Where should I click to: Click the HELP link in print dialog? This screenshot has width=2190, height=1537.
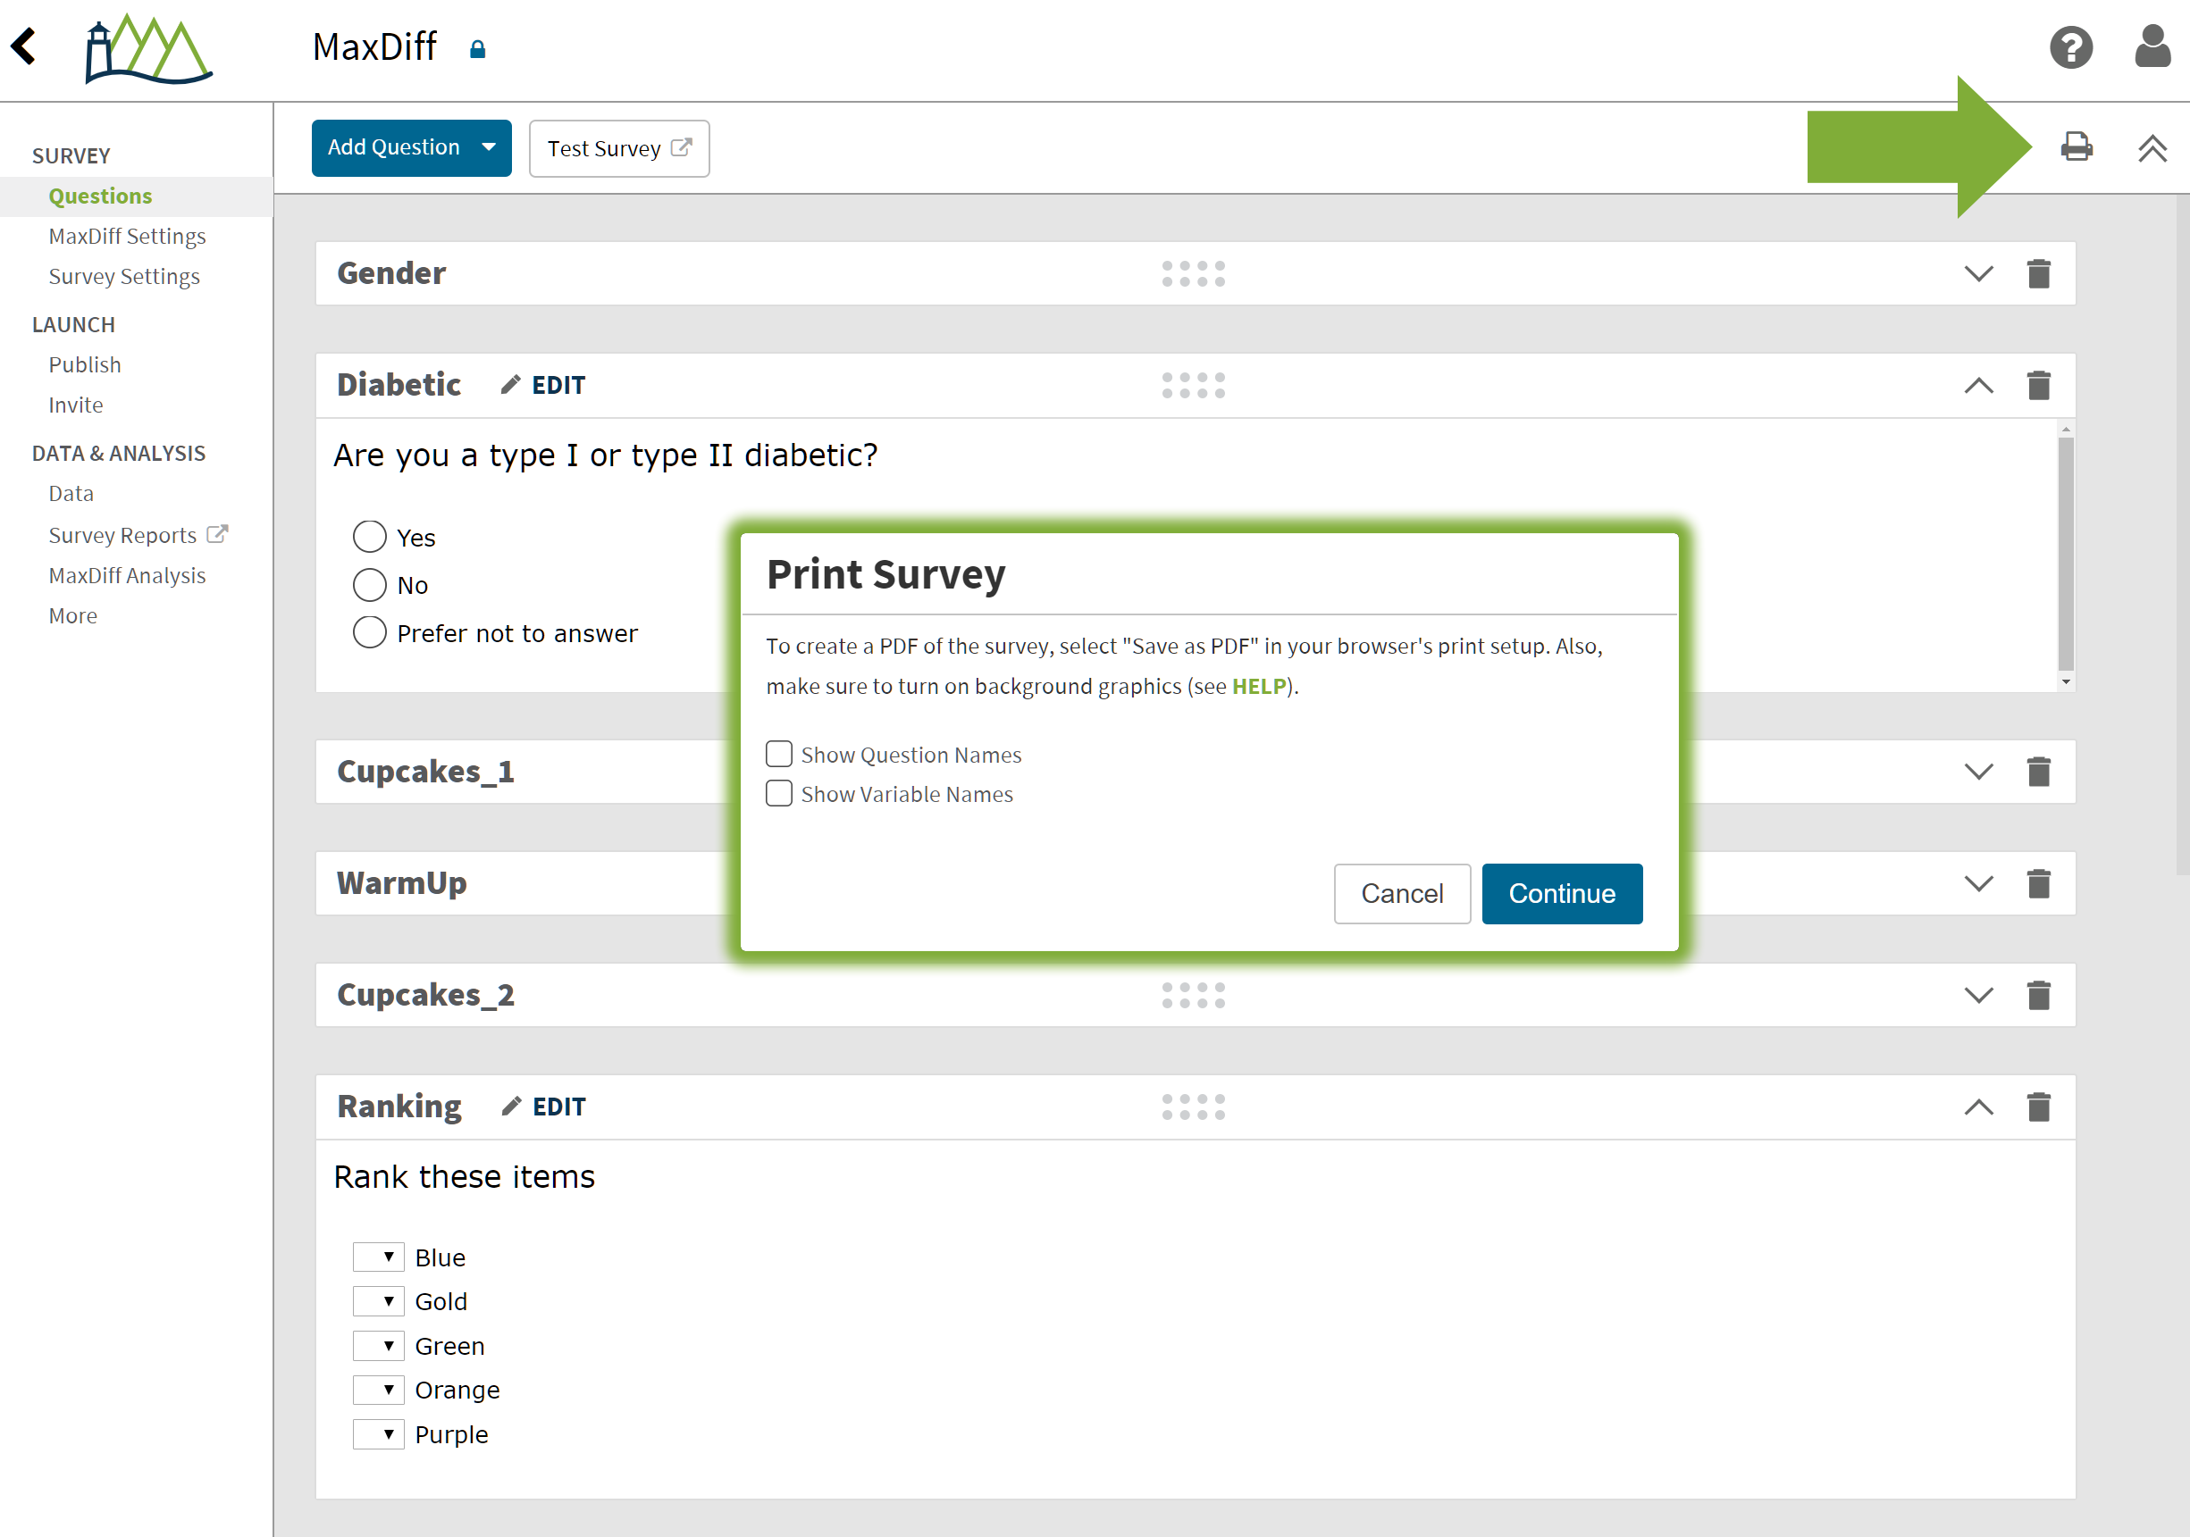(x=1258, y=682)
